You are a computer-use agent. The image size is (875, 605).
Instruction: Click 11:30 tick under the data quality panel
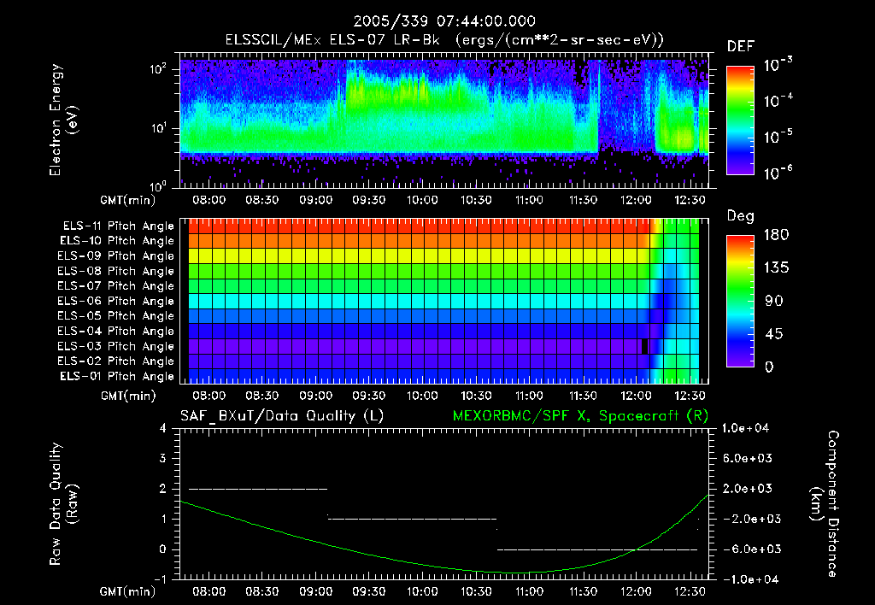click(583, 591)
